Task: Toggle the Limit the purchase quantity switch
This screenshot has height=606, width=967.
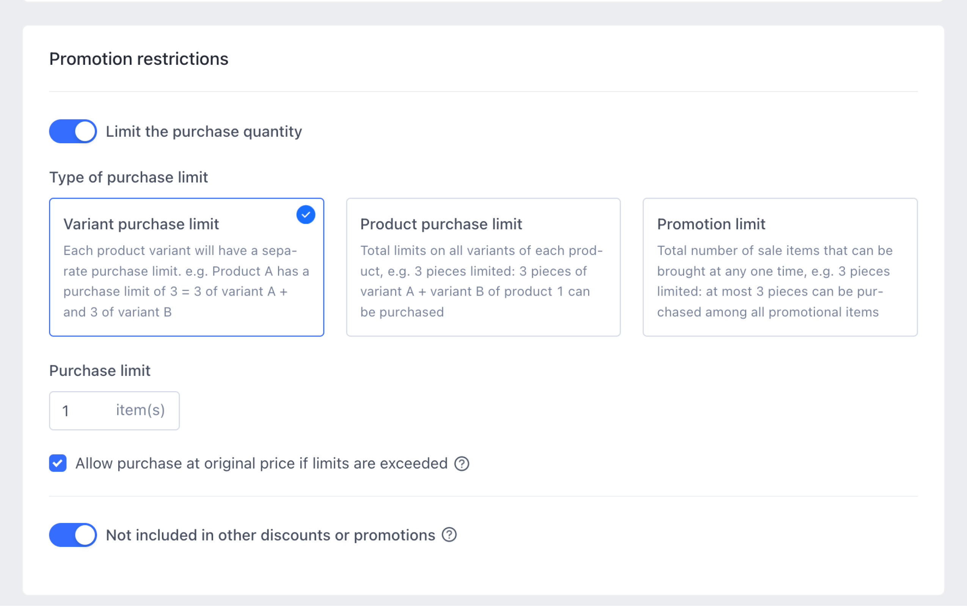Action: [x=73, y=132]
